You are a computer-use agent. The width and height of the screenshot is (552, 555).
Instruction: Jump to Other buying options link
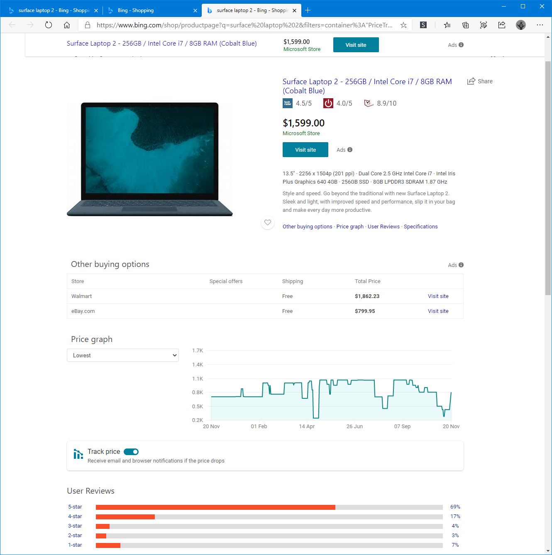click(x=308, y=227)
